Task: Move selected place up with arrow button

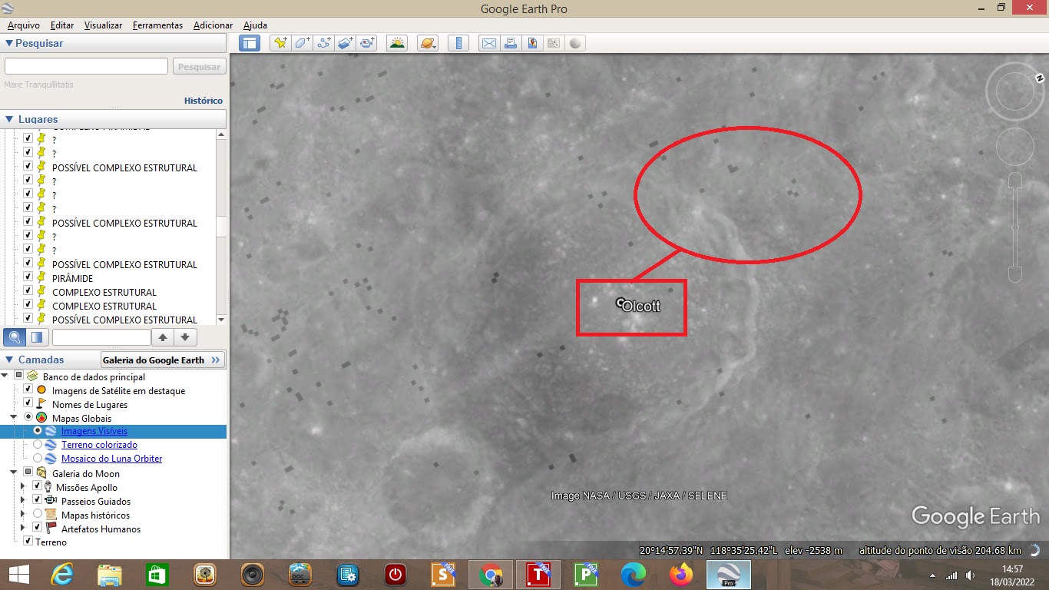Action: 162,336
